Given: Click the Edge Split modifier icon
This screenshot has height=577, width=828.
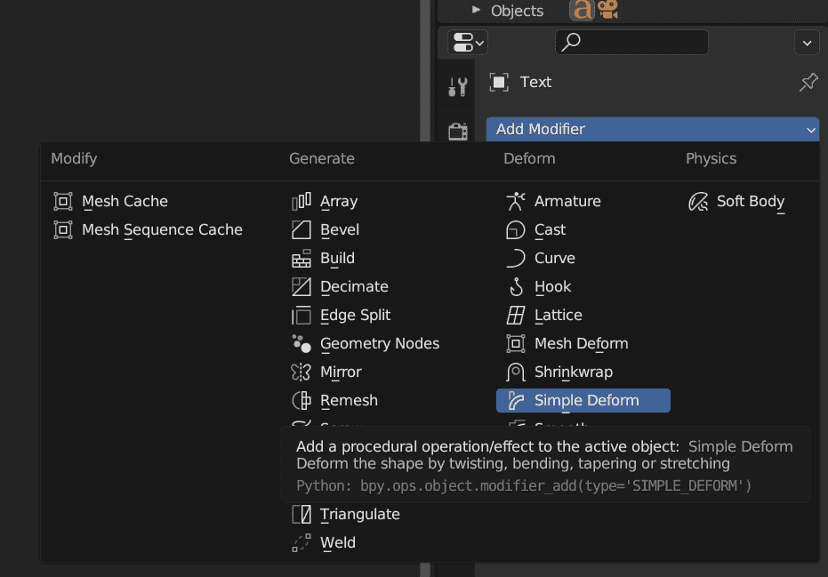Looking at the screenshot, I should pyautogui.click(x=301, y=315).
